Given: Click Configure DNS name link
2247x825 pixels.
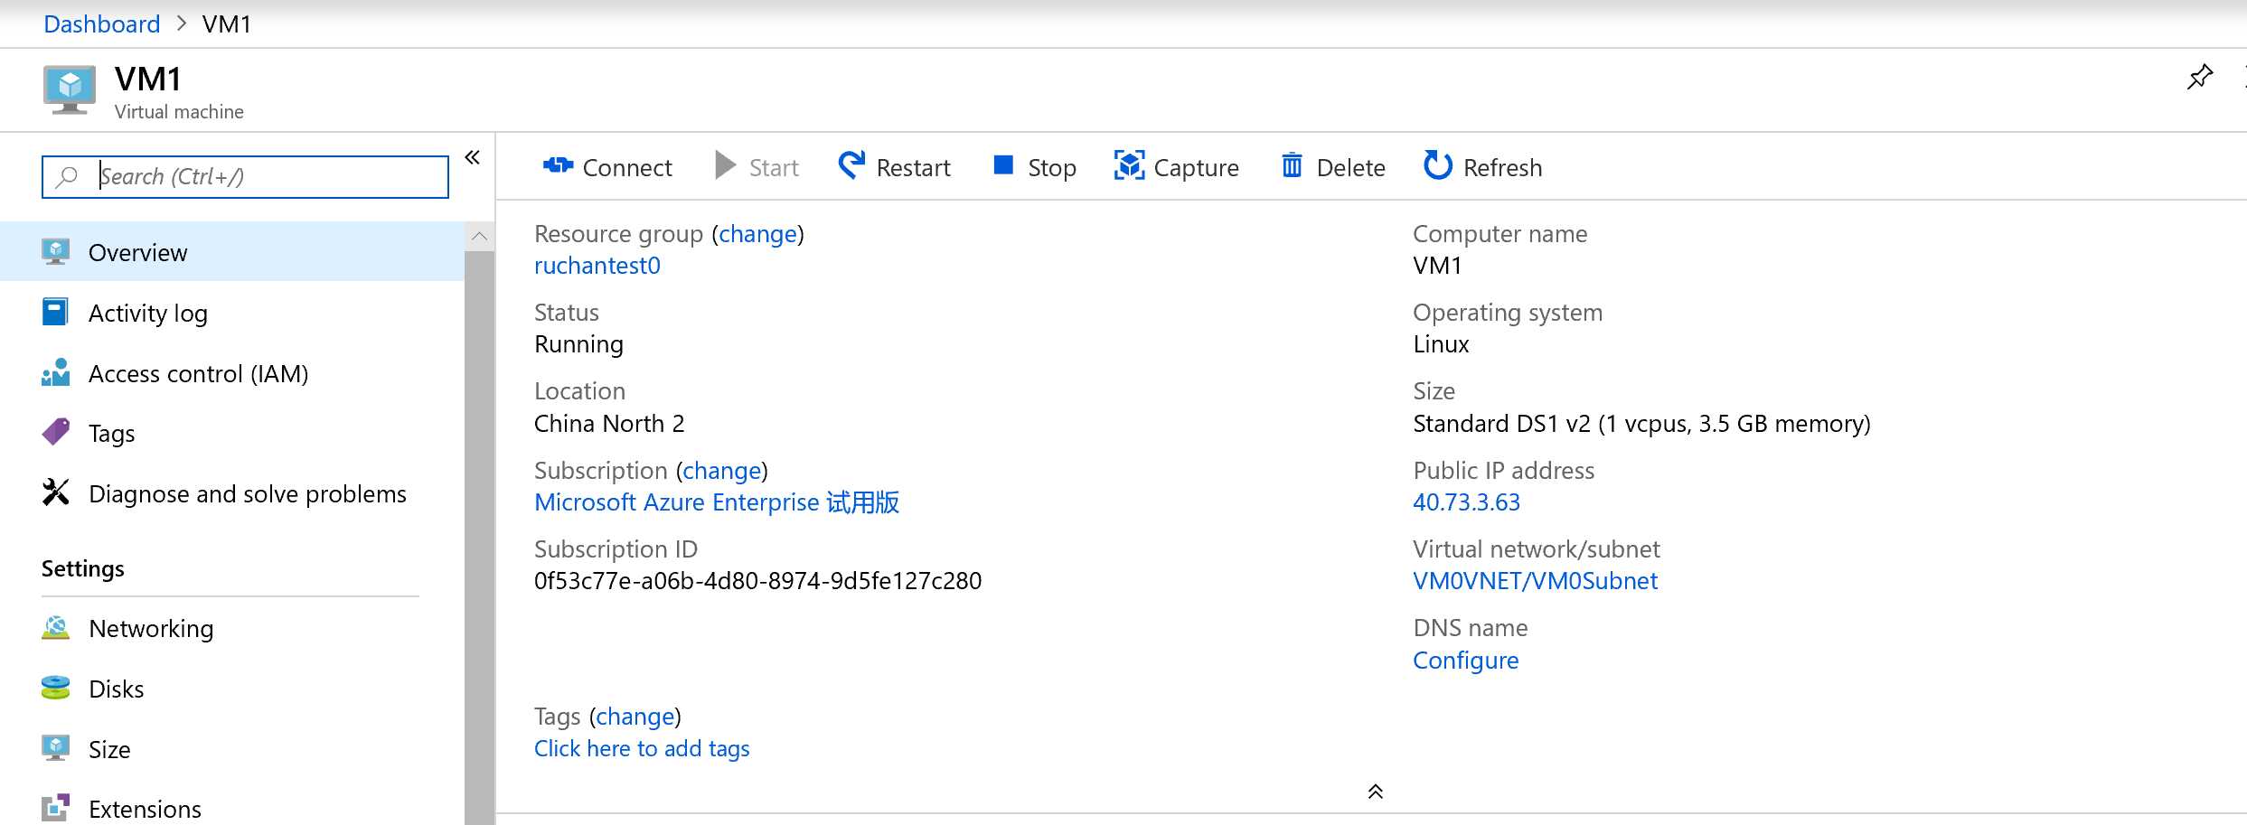Looking at the screenshot, I should (1465, 661).
